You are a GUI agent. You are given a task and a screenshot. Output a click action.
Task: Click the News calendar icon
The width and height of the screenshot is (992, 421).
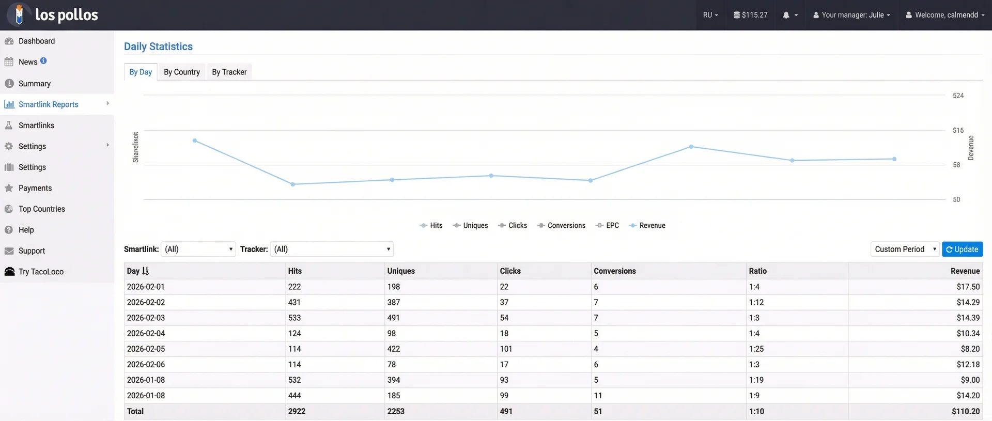(x=9, y=62)
